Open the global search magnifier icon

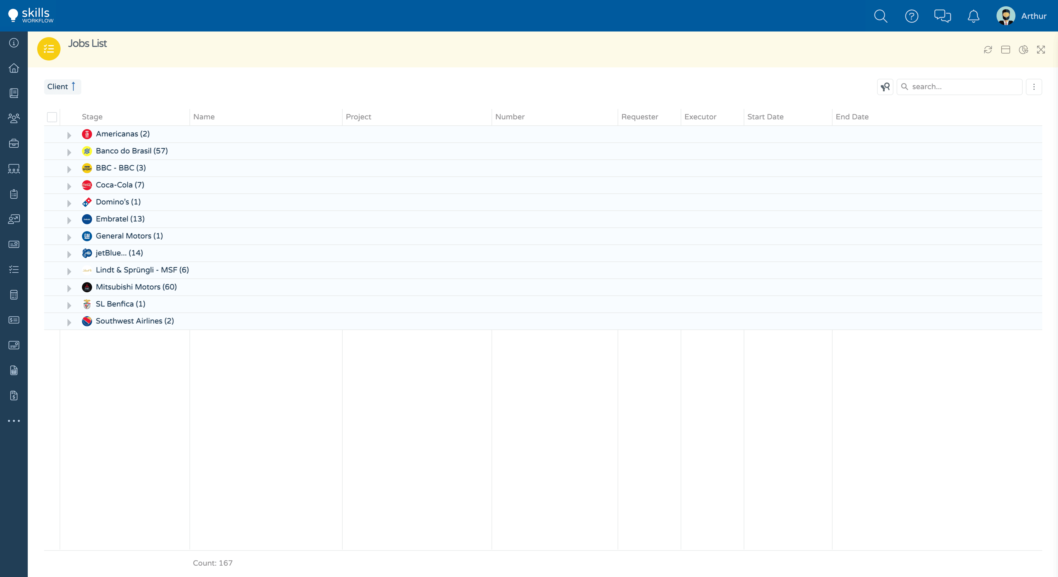click(x=881, y=16)
